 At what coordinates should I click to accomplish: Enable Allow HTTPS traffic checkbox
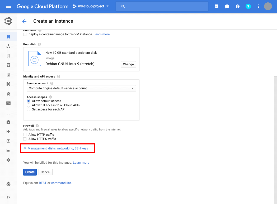[x=25, y=139]
